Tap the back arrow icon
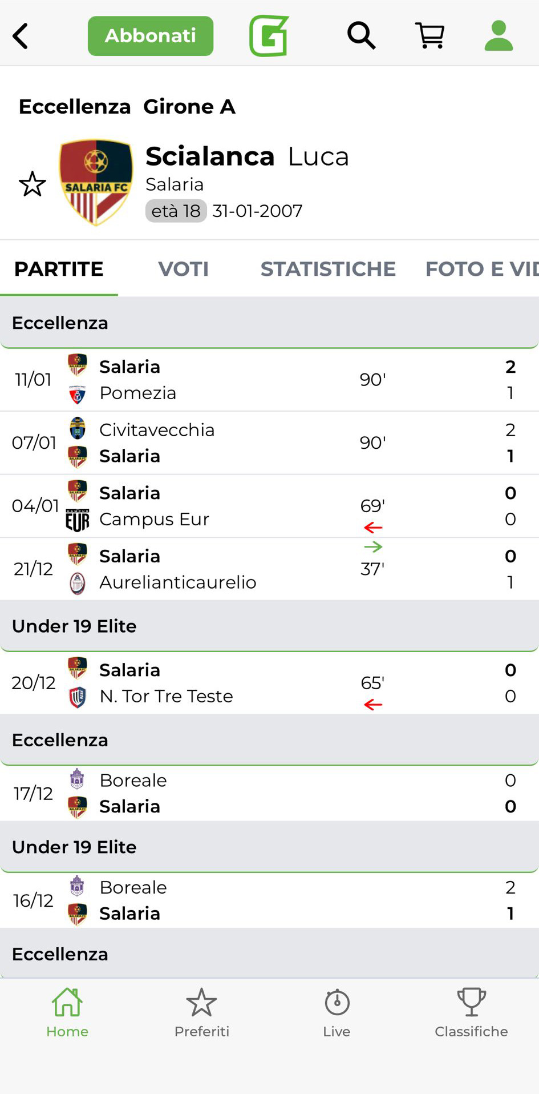 click(x=21, y=36)
